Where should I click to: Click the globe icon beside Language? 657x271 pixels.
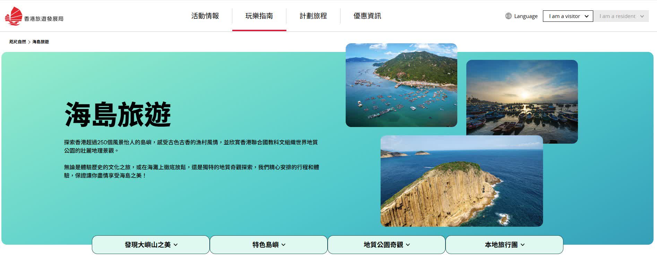tap(508, 16)
